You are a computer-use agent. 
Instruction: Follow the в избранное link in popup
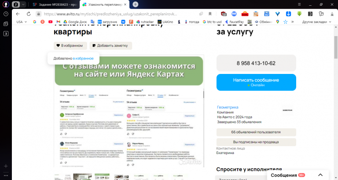coord(83,59)
